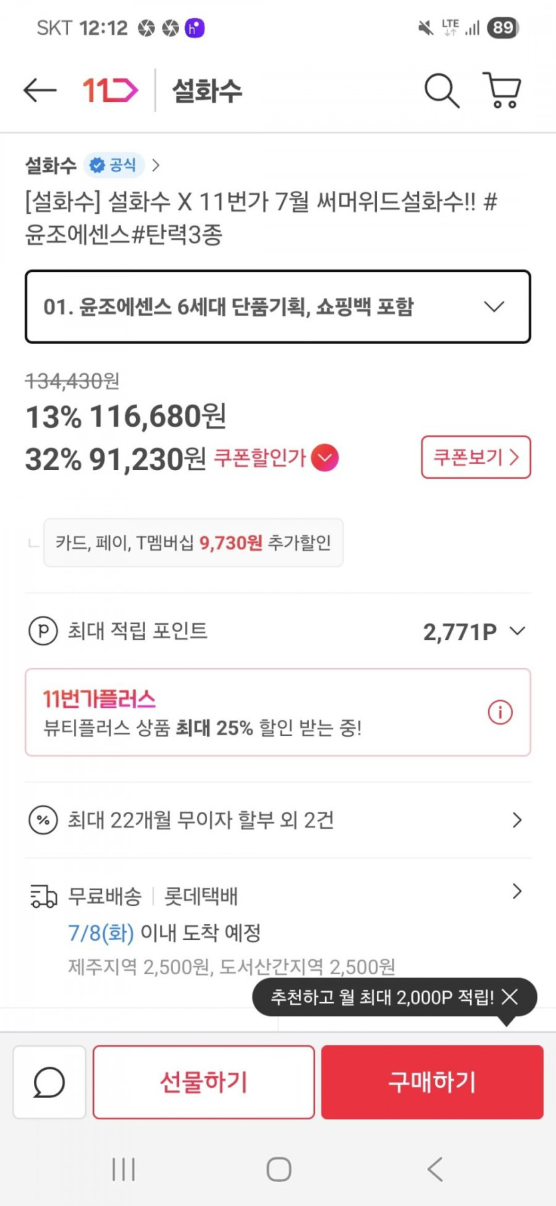Open the 설화수 공식 brand store

pos(93,165)
